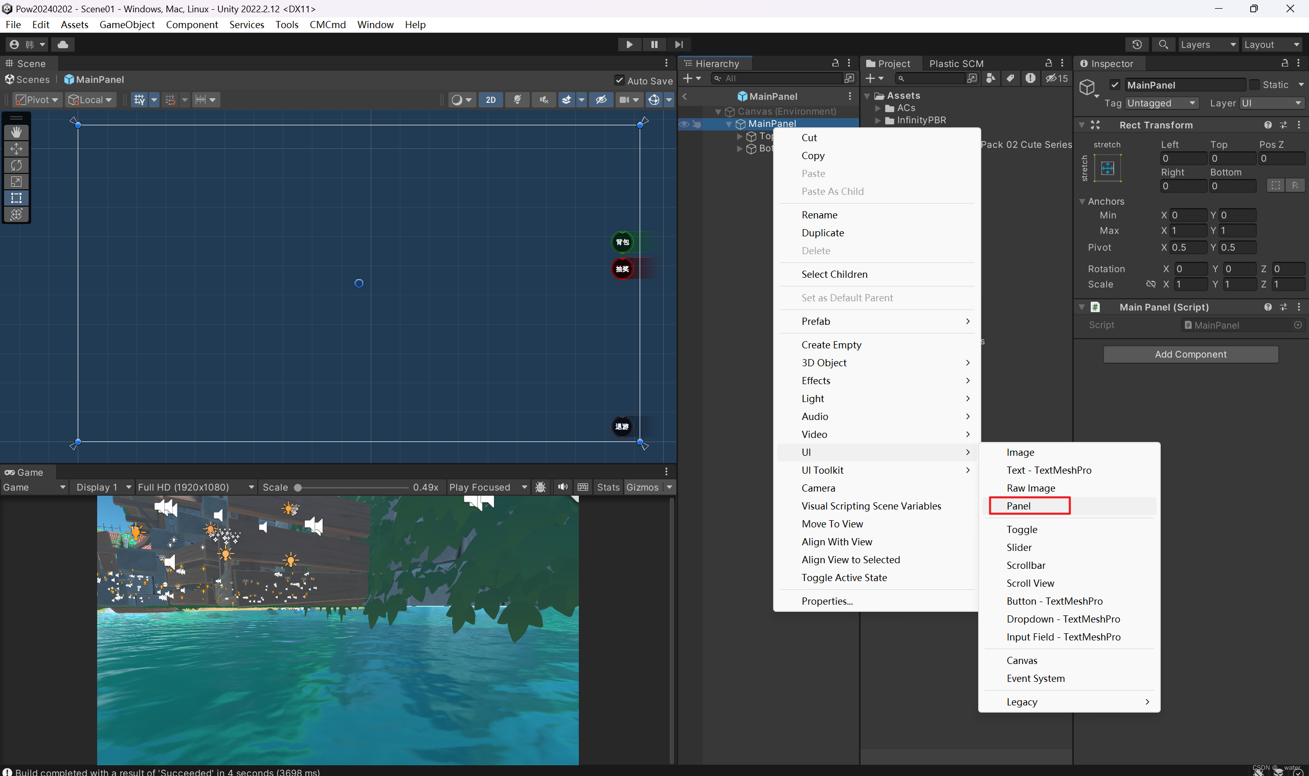Viewport: 1309px width, 776px height.
Task: Toggle 2D mode in the Scene view
Action: point(490,99)
